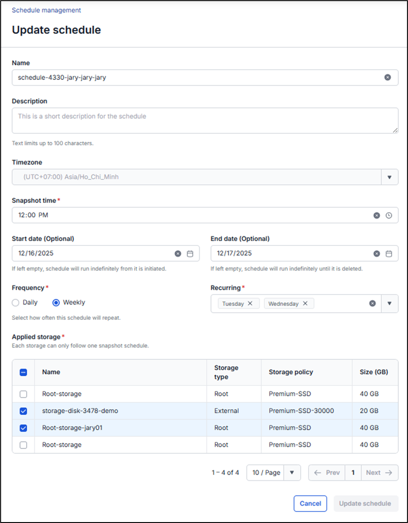The height and width of the screenshot is (523, 408).
Task: Uncheck the Root-storage-jary01 row
Action: [23, 428]
